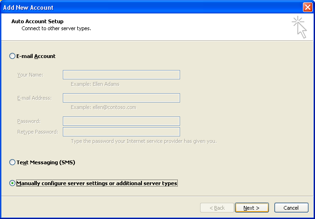Click the Next button

tap(252, 208)
